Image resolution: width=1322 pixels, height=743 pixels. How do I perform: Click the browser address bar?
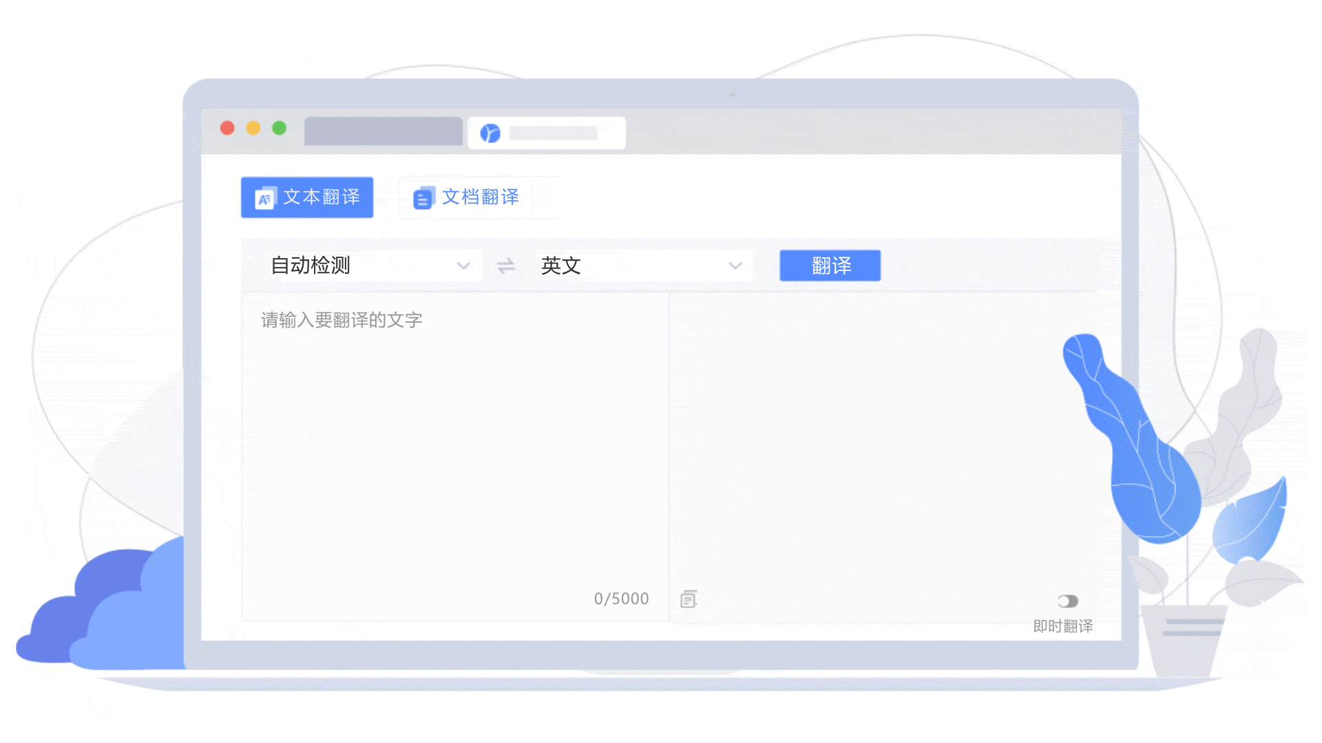383,131
